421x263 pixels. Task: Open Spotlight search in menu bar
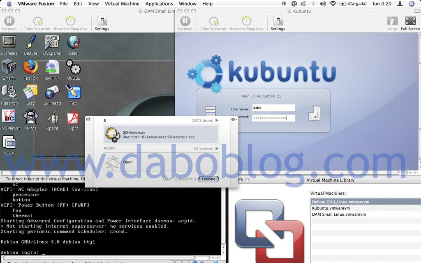click(x=411, y=4)
